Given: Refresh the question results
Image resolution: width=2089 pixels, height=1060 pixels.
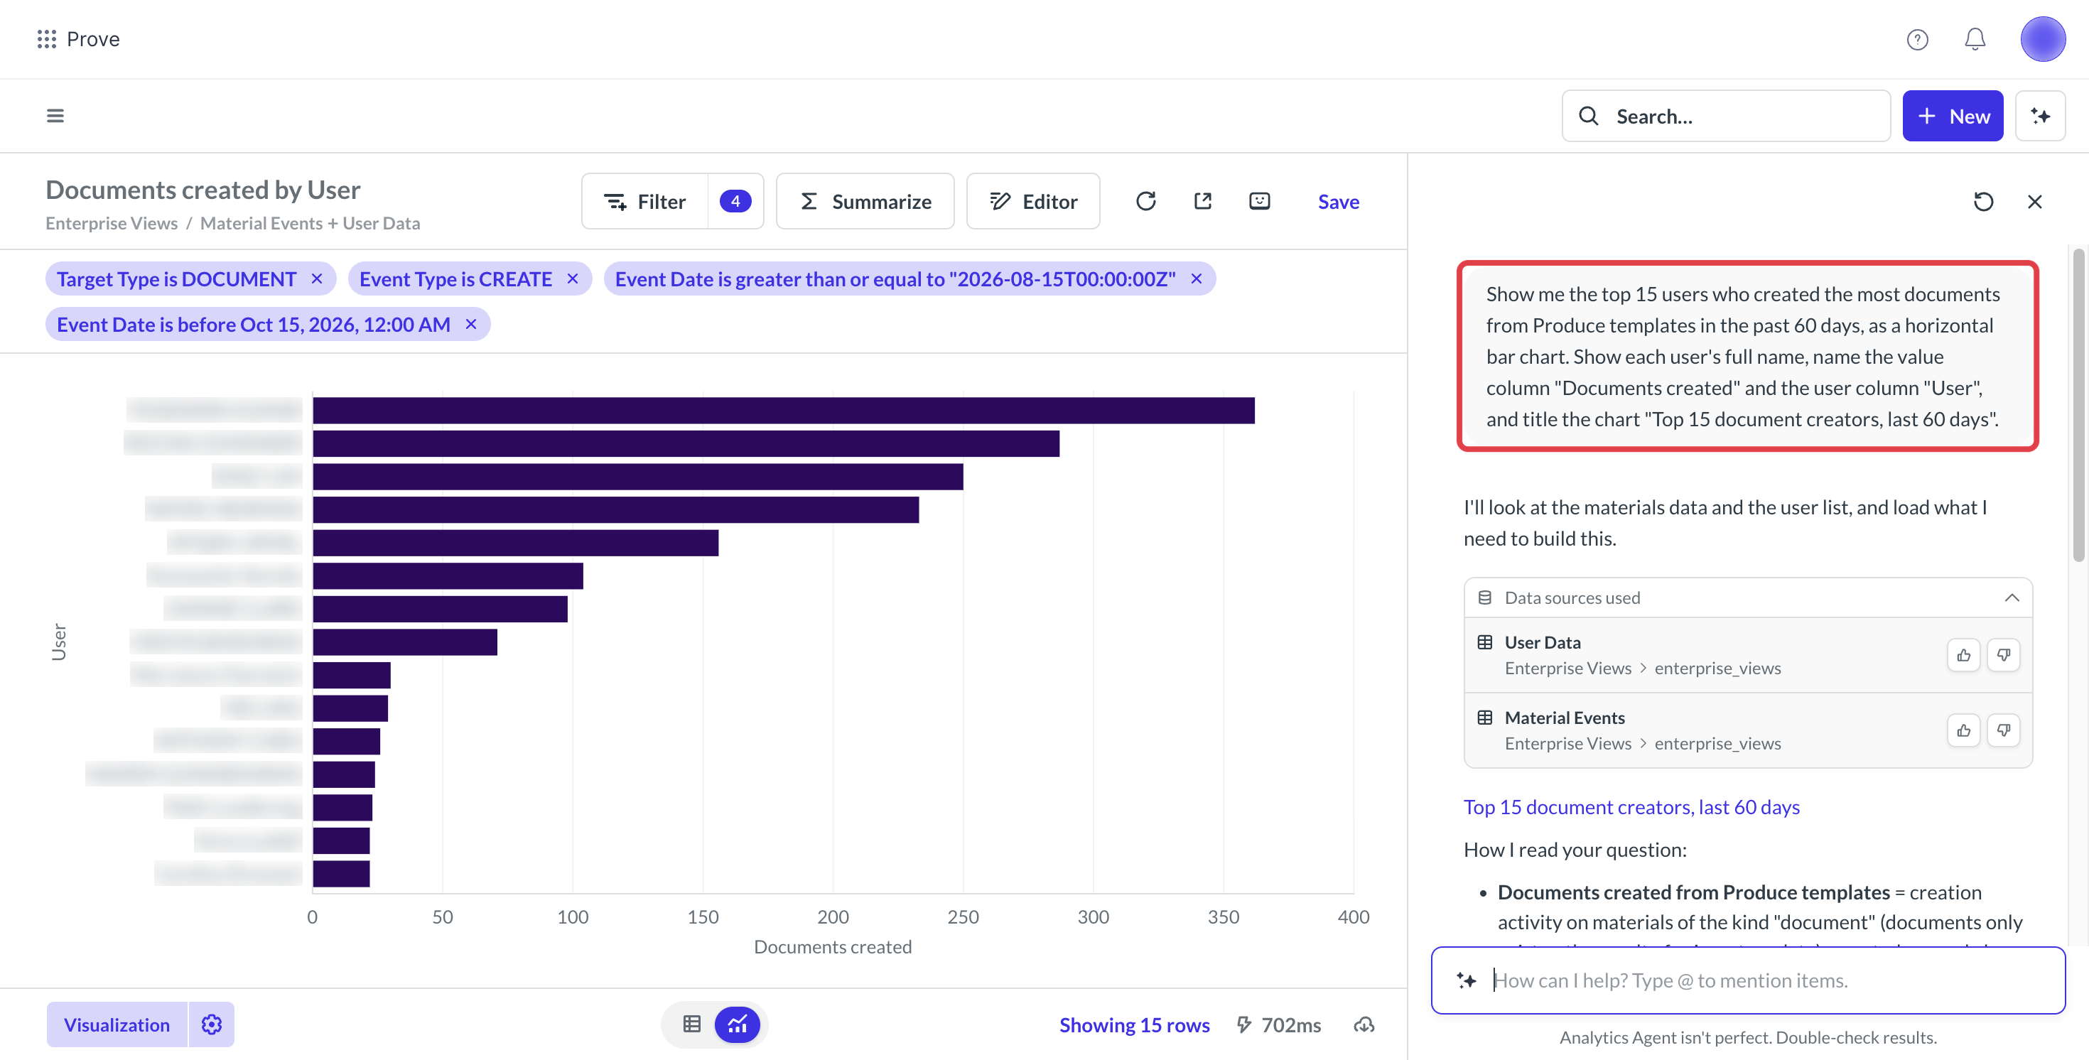Looking at the screenshot, I should coord(1145,201).
